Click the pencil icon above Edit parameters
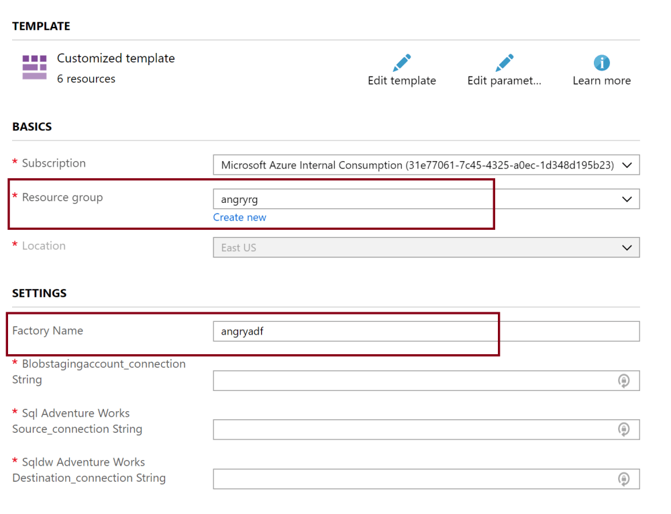671x514 pixels. click(504, 63)
